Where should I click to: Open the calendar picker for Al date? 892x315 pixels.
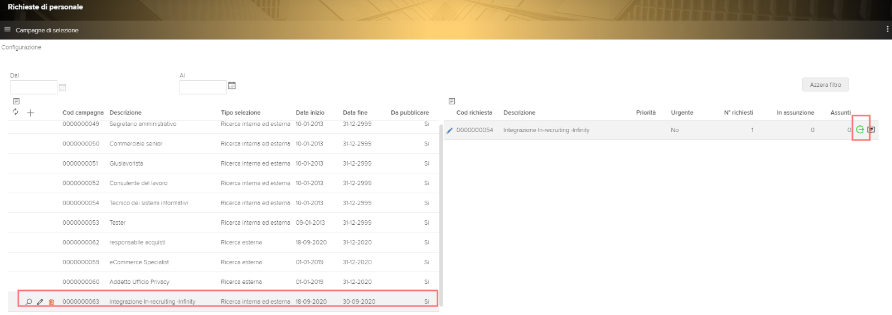pyautogui.click(x=232, y=86)
